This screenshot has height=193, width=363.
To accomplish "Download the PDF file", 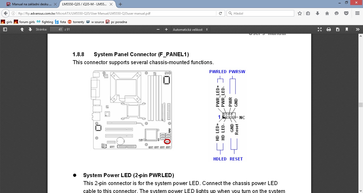I will (x=338, y=29).
